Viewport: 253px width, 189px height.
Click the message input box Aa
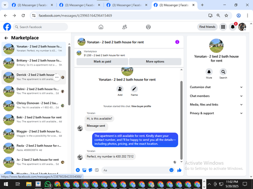click(135, 170)
